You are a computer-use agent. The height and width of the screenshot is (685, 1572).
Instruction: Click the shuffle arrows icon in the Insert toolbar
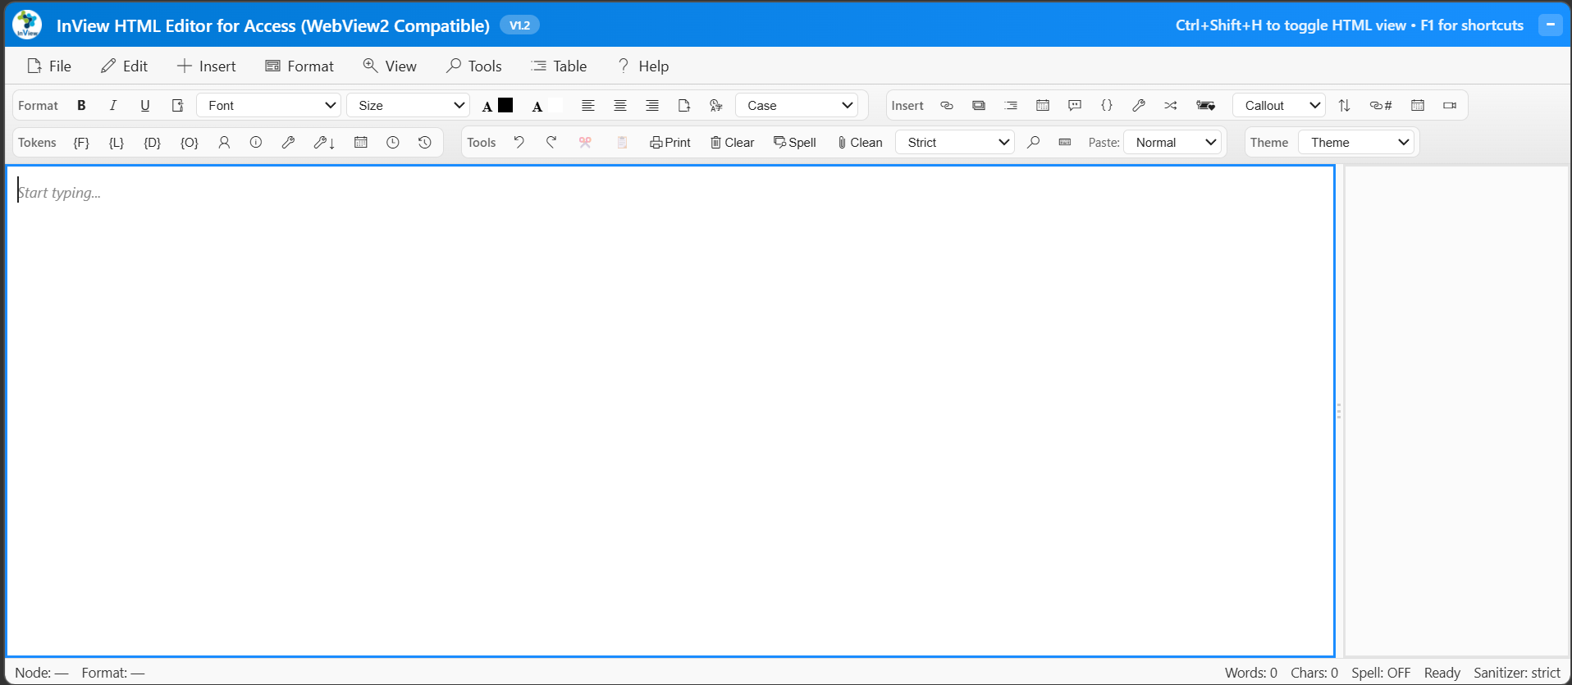click(1171, 105)
